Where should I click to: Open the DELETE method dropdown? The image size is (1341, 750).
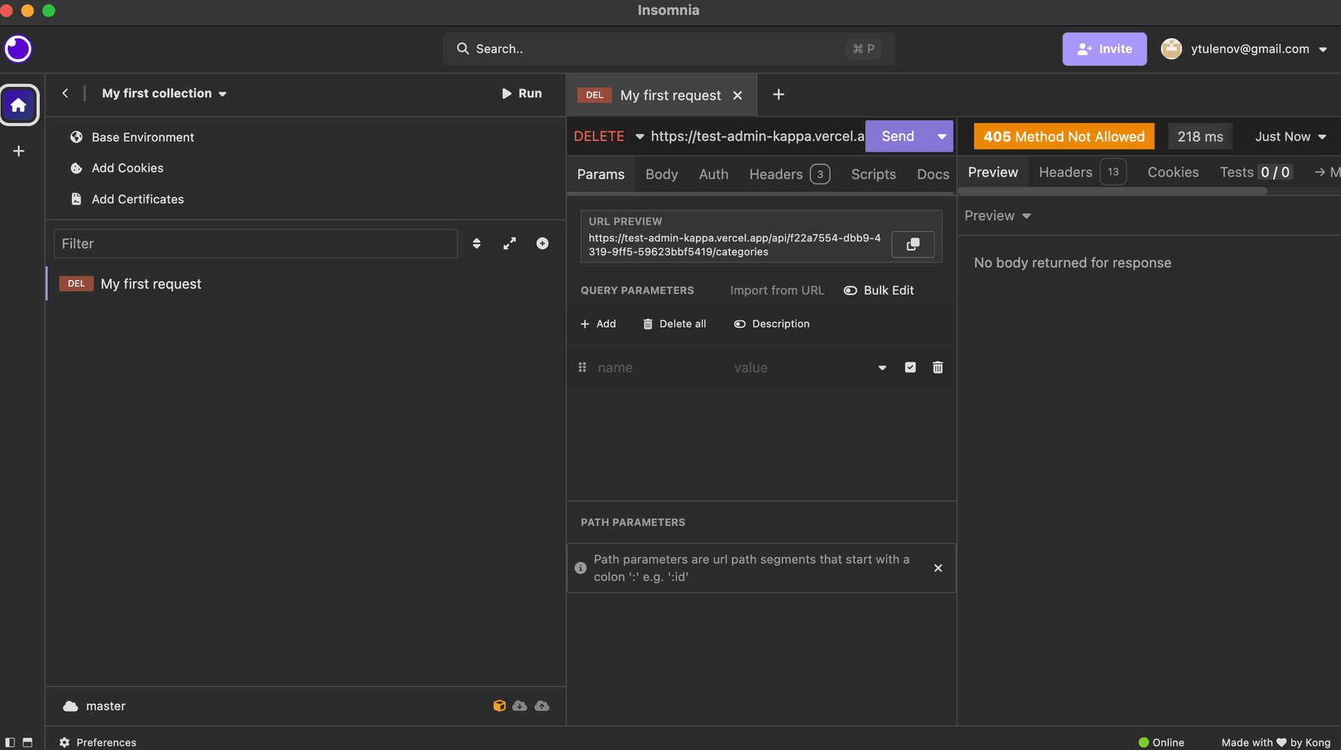pos(609,136)
